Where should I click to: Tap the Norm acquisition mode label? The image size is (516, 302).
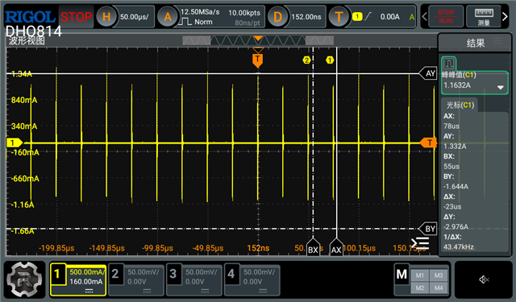[x=203, y=22]
